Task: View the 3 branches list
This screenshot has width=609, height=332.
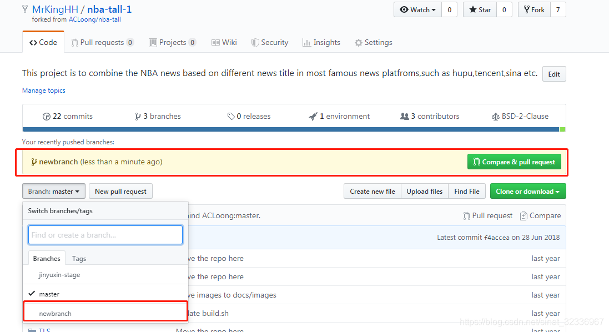Action: [x=158, y=116]
